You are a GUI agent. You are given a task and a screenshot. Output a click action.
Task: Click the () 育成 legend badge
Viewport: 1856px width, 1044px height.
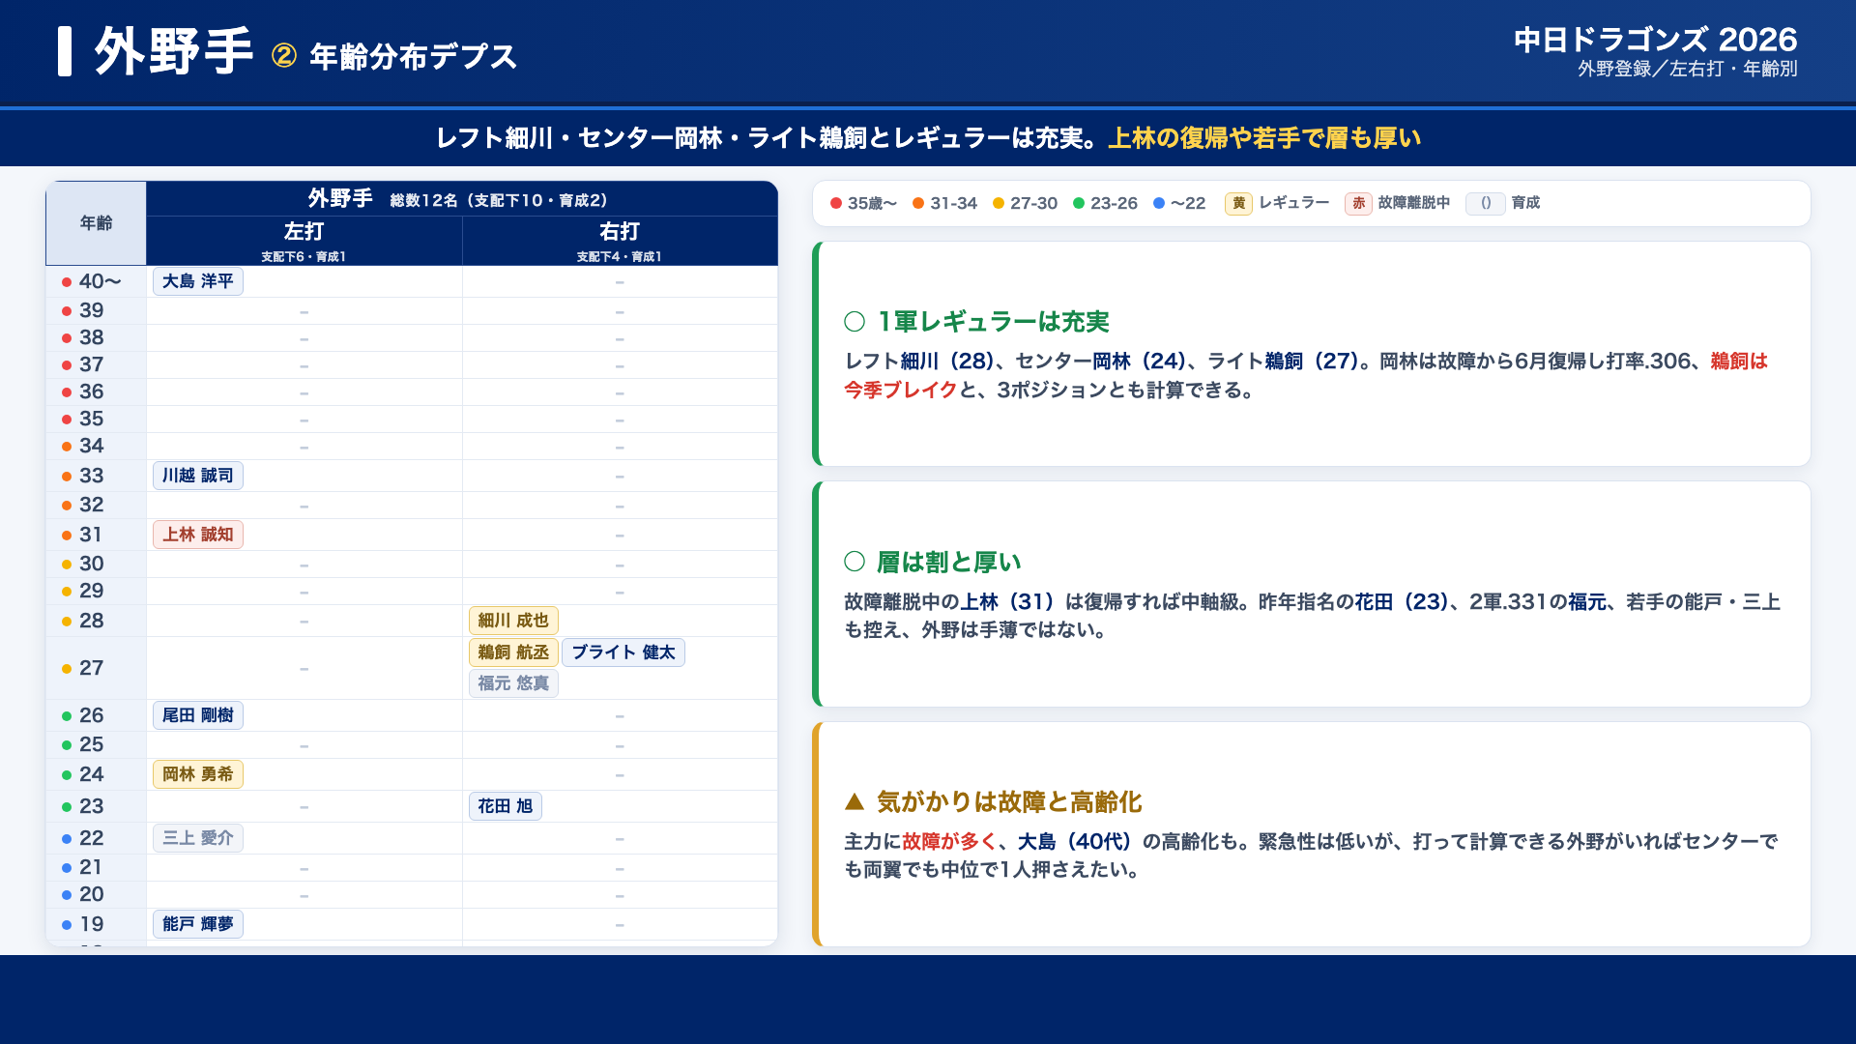coord(1486,203)
